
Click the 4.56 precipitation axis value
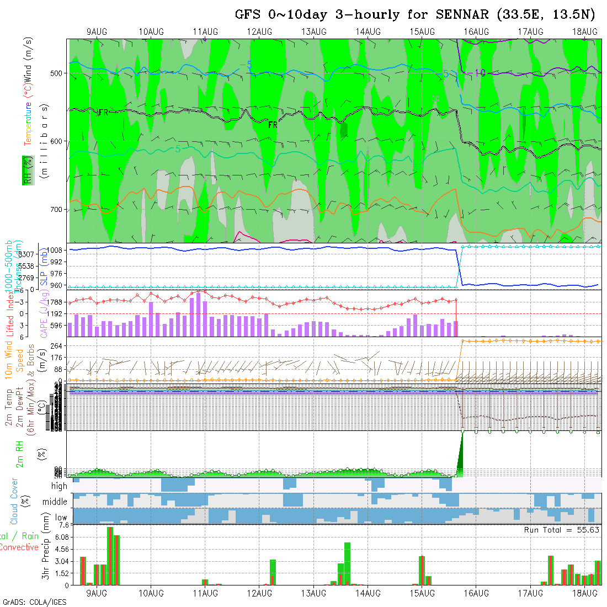coord(62,549)
